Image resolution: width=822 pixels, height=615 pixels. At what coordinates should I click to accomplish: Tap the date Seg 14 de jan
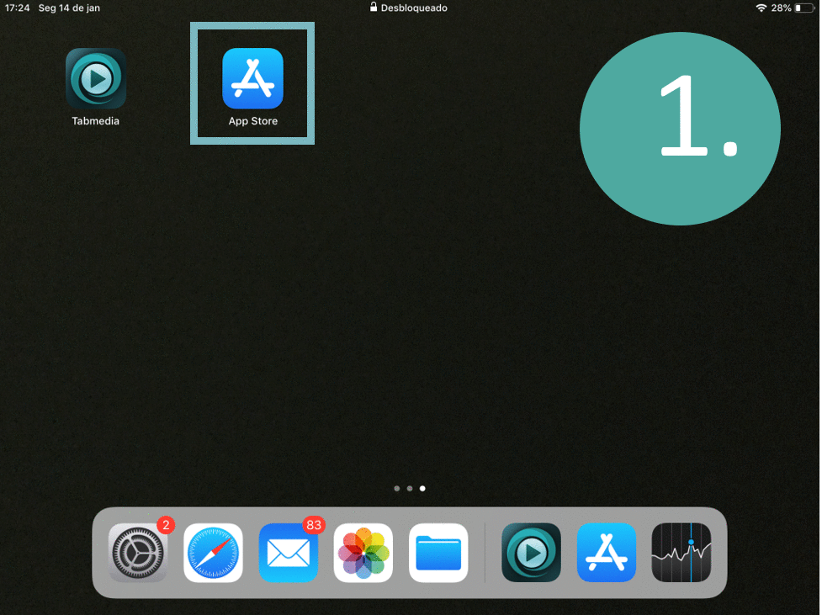(x=69, y=8)
